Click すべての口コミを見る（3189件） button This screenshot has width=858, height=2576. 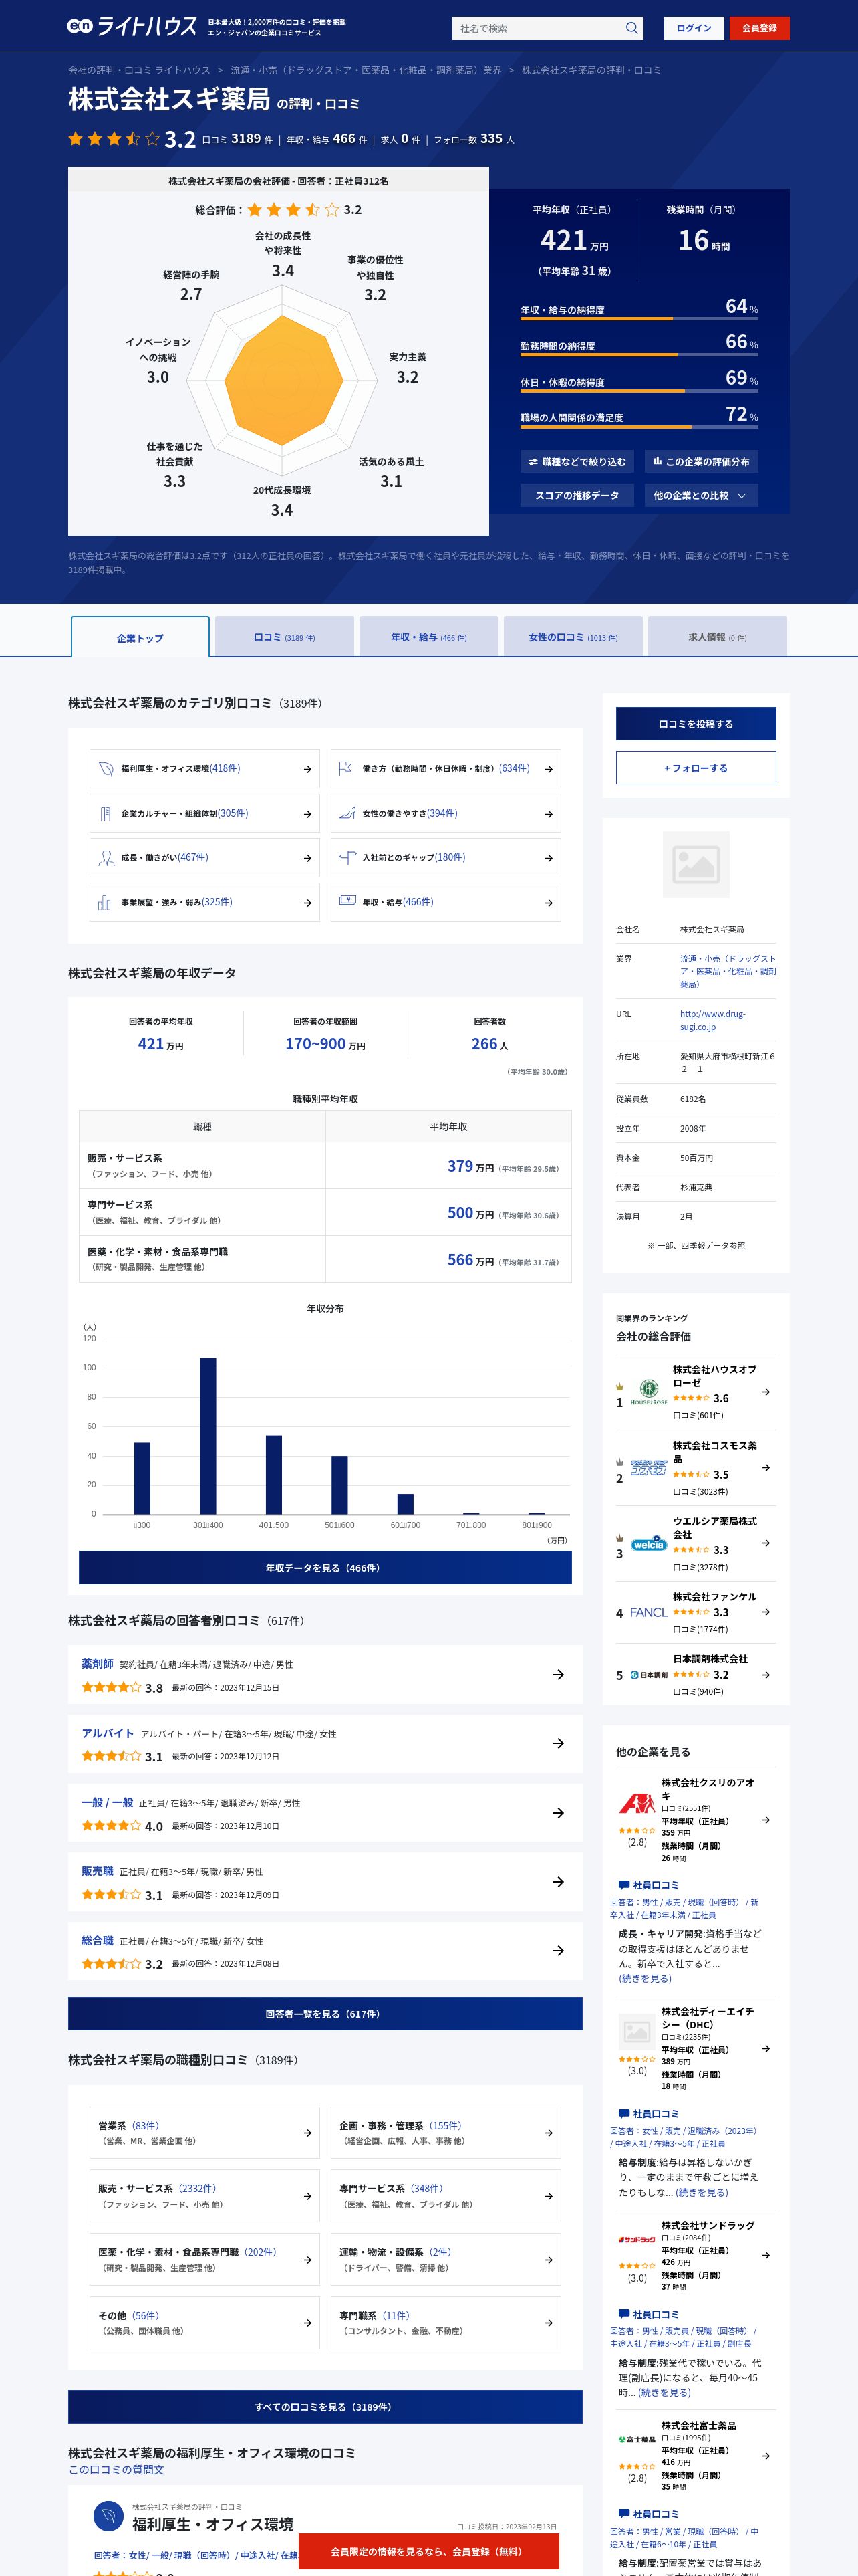coord(325,2407)
